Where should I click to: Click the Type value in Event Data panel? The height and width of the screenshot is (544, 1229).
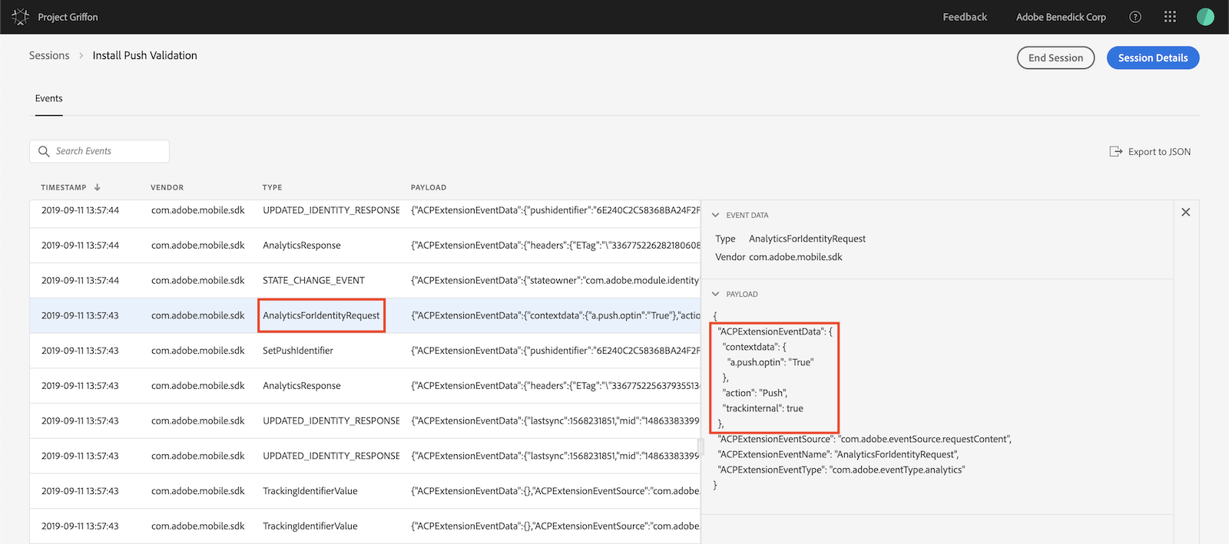(x=807, y=239)
